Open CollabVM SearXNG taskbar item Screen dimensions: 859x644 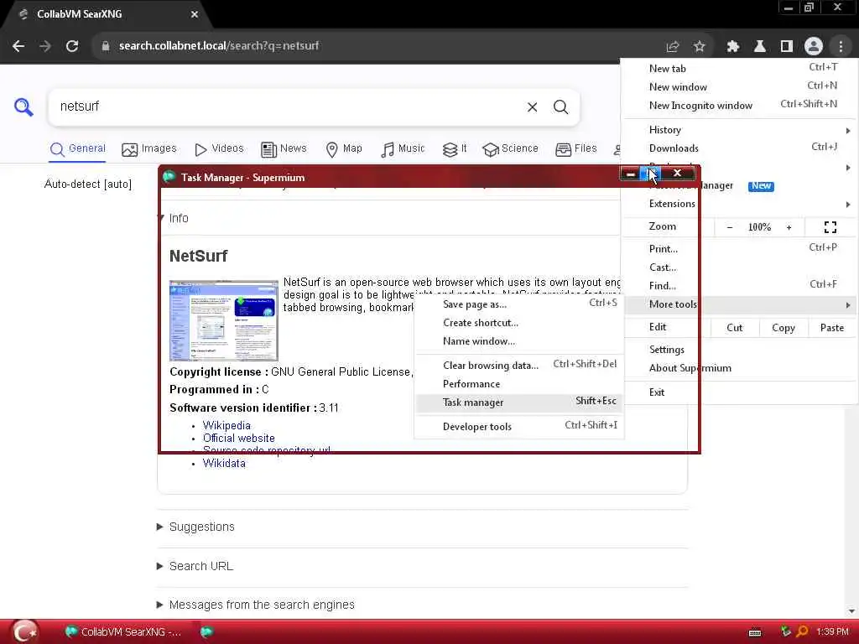point(123,632)
